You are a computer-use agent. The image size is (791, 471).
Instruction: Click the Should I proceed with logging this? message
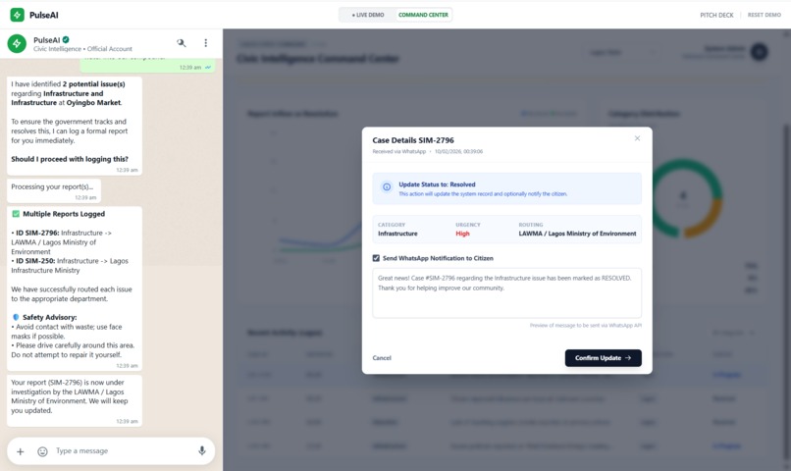click(70, 159)
